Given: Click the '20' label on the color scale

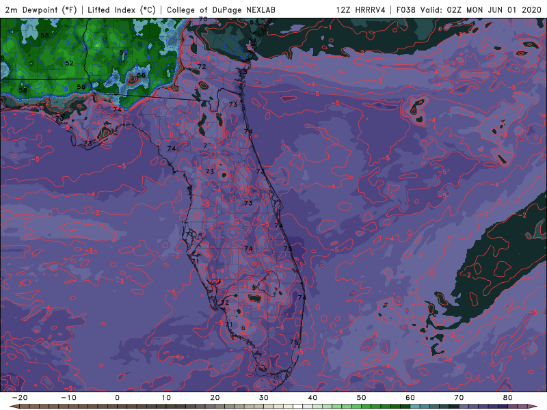Looking at the screenshot, I should (x=215, y=398).
